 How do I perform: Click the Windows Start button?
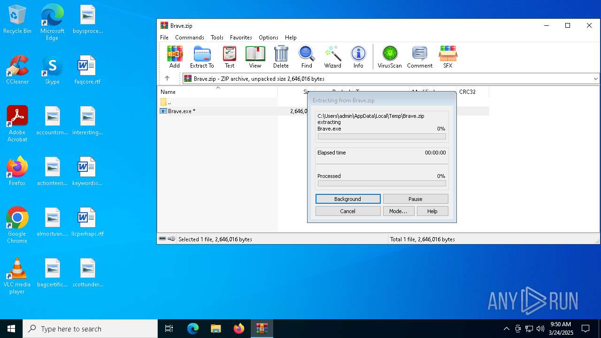click(11, 329)
